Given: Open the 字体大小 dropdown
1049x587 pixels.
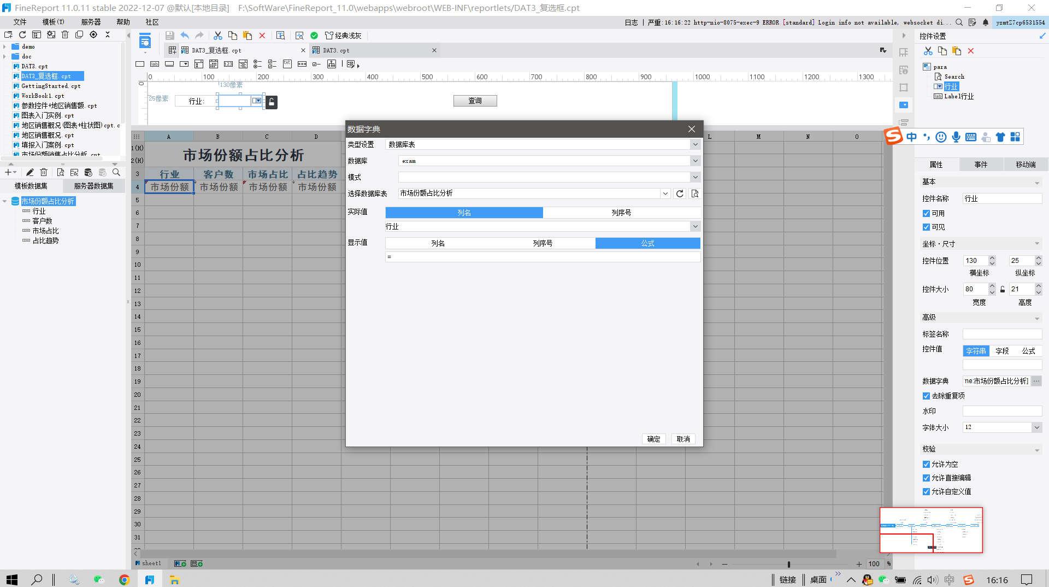Looking at the screenshot, I should point(1036,427).
